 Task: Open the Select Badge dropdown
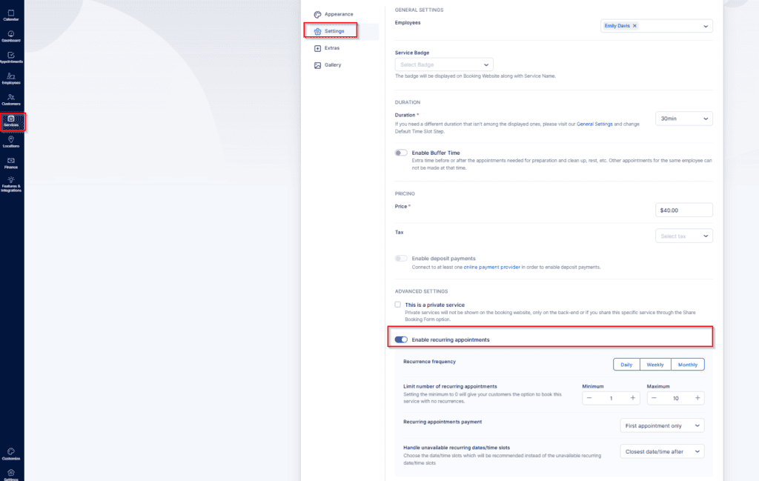click(x=444, y=64)
